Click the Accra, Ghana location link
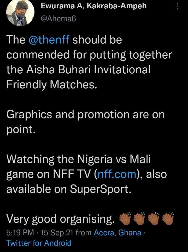The width and height of the screenshot is (188, 252). pyautogui.click(x=118, y=232)
